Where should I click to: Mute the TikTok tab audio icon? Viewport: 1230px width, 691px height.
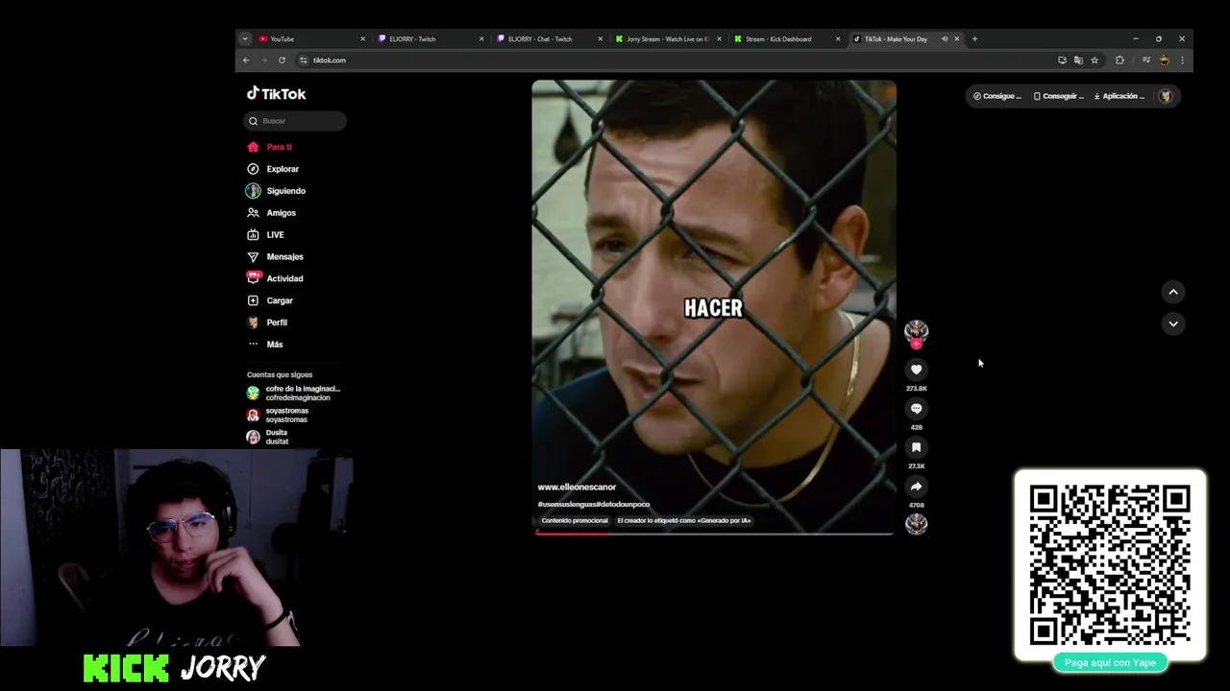point(945,39)
